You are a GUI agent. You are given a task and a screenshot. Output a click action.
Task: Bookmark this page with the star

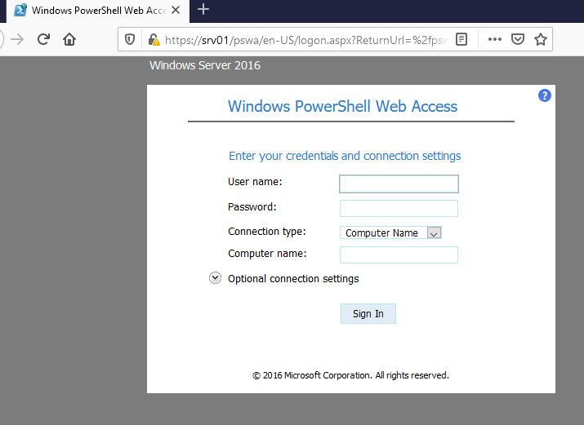(540, 39)
